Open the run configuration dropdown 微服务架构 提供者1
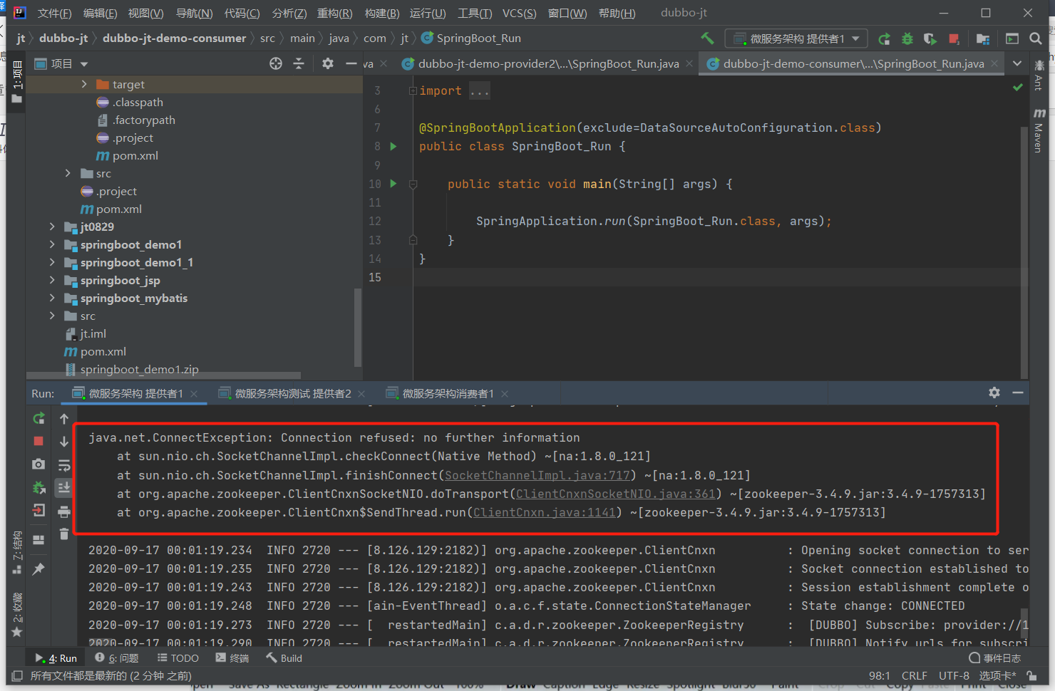 tap(796, 38)
